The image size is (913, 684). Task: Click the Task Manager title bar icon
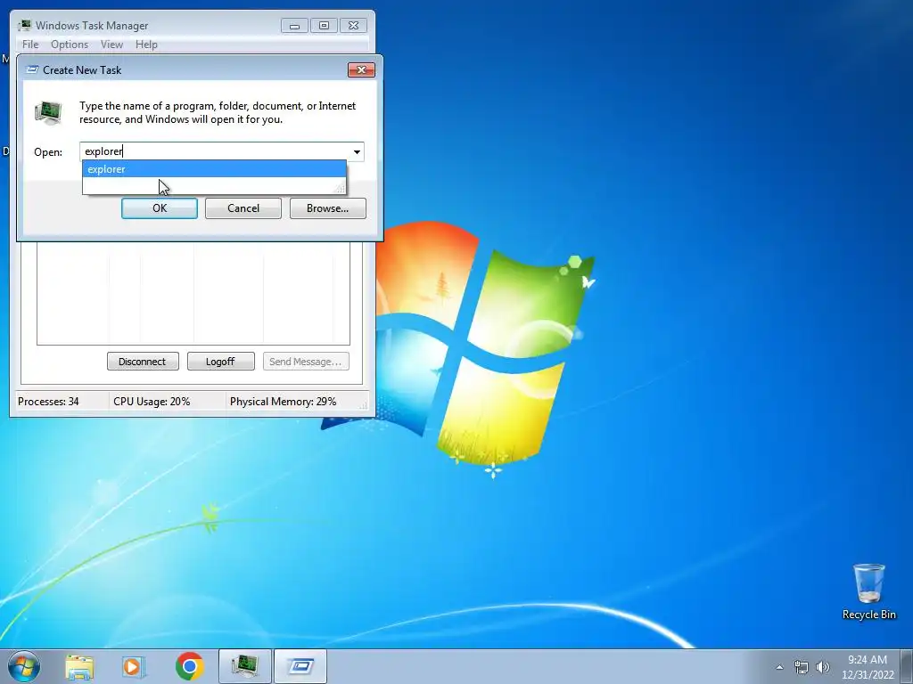[x=24, y=26]
